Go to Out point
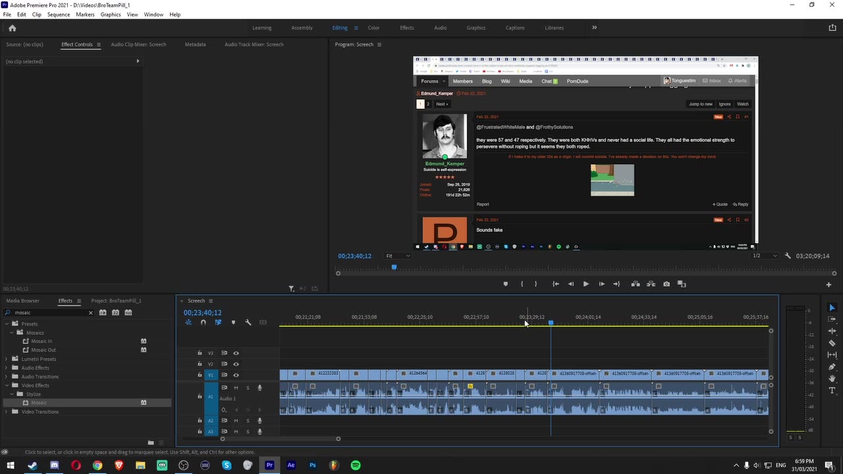Screen dimensions: 843x474 [x=616, y=284]
